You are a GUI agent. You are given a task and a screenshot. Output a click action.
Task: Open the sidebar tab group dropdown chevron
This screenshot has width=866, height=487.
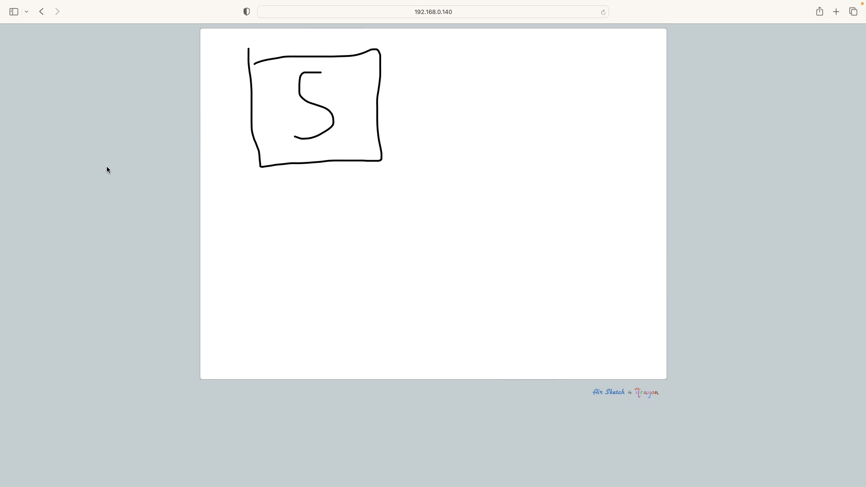(x=27, y=12)
